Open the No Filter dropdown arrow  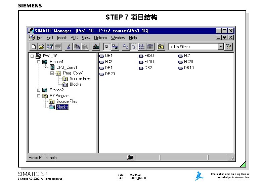[221, 47]
